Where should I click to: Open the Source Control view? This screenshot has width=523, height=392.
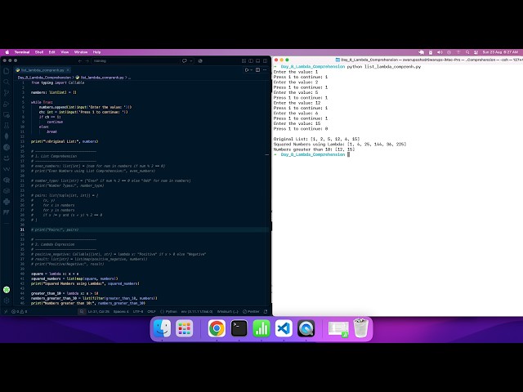click(x=7, y=93)
